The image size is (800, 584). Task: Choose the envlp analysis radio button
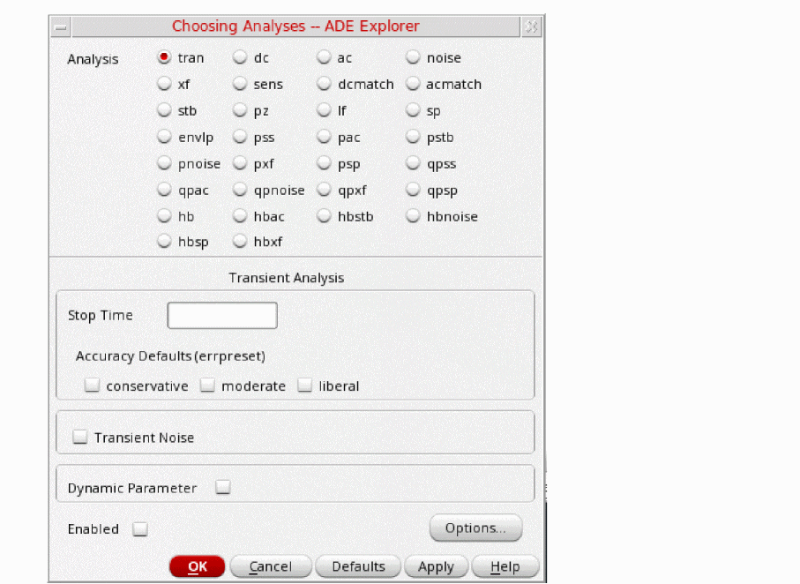coord(164,137)
